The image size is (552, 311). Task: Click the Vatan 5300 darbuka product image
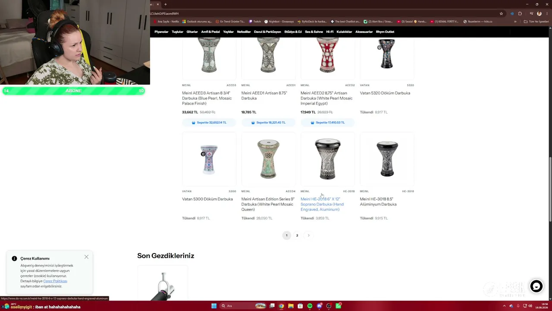[209, 159]
